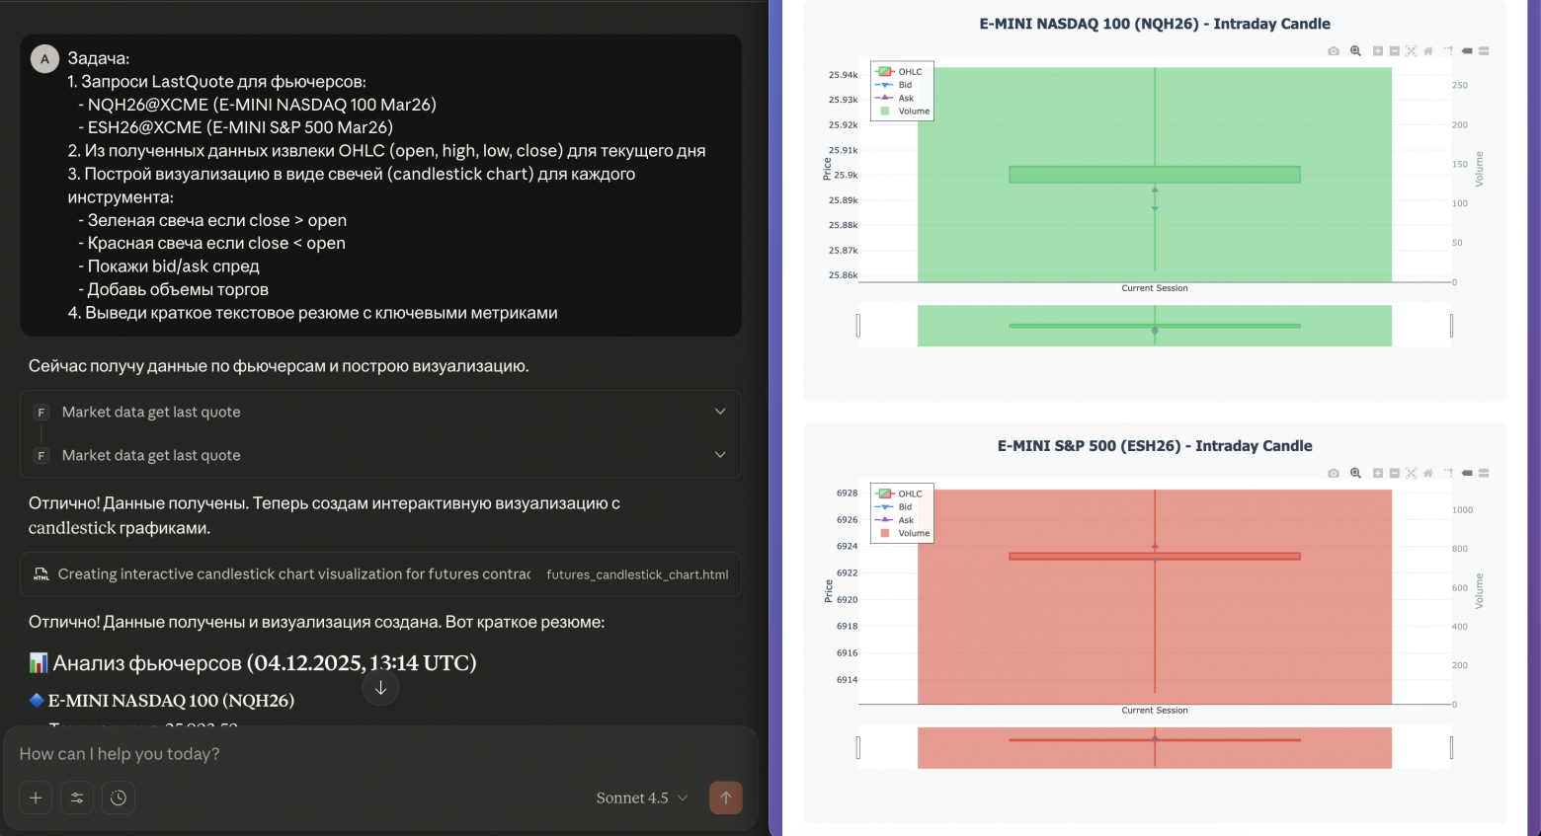Click Zoom In plus icon on NASDAQ chart
This screenshot has height=836, width=1541.
[1378, 51]
